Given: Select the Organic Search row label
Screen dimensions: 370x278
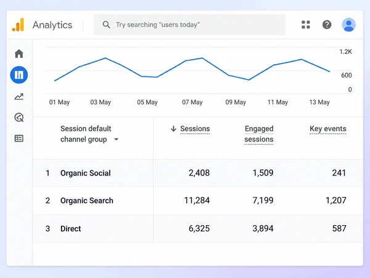Looking at the screenshot, I should (87, 201).
